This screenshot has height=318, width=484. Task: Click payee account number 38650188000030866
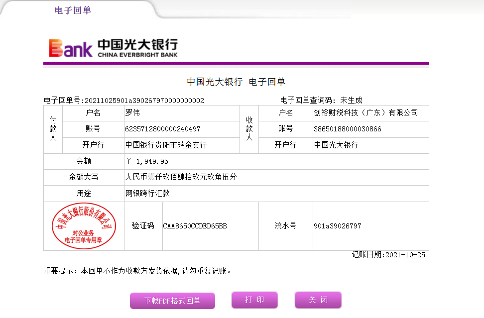pos(348,129)
